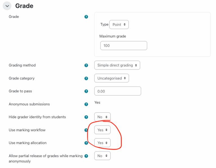This screenshot has height=168, width=216.
Task: Click the Grade section heading
Action: click(24, 6)
